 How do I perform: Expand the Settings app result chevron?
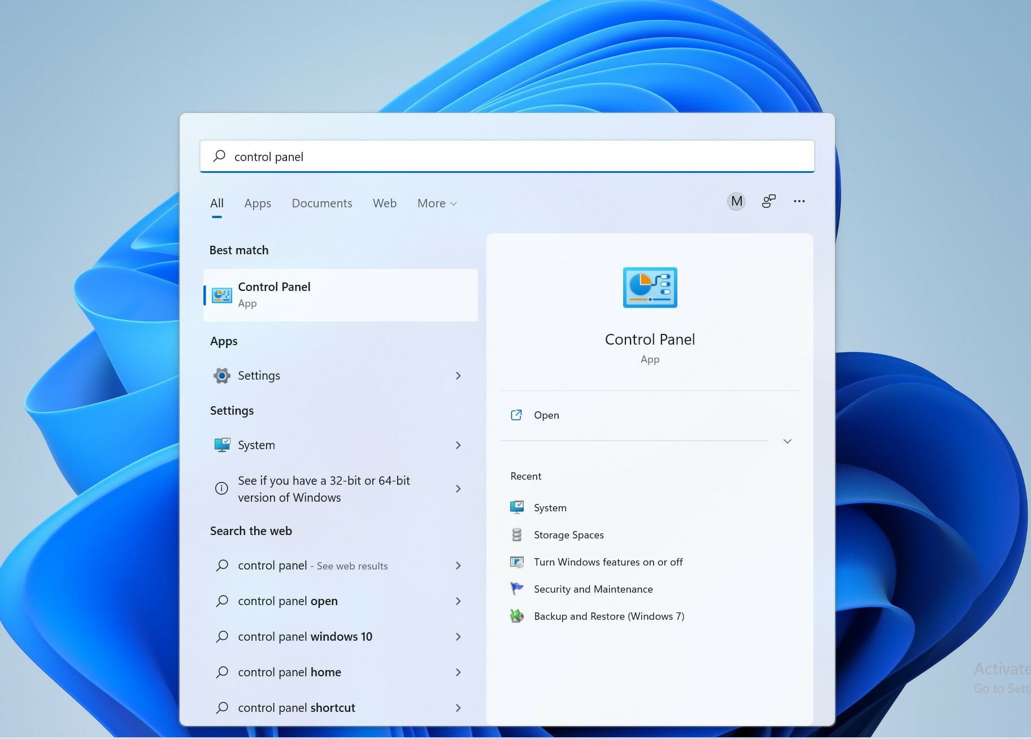pyautogui.click(x=458, y=376)
